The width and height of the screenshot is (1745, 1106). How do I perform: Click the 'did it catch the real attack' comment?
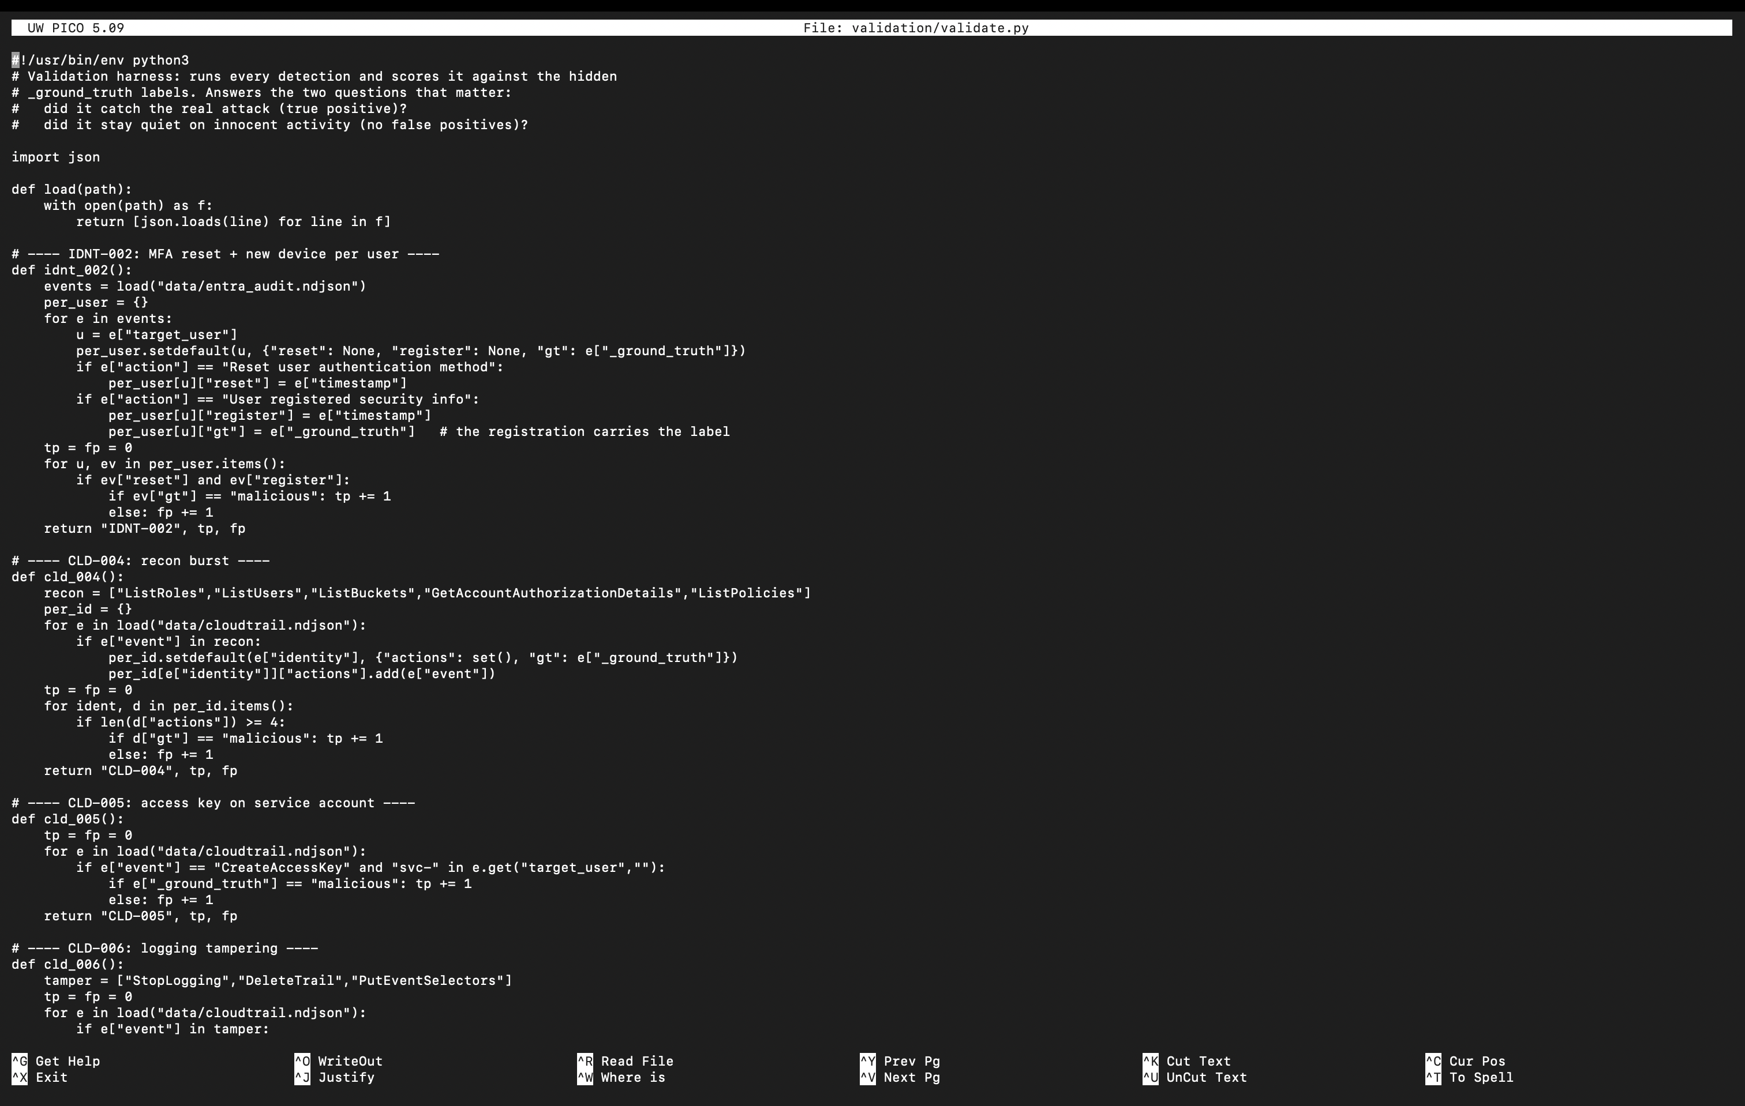[x=209, y=108]
